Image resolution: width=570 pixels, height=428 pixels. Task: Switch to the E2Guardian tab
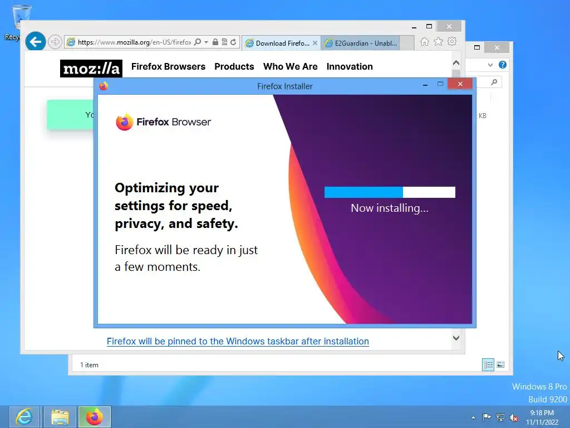click(361, 43)
